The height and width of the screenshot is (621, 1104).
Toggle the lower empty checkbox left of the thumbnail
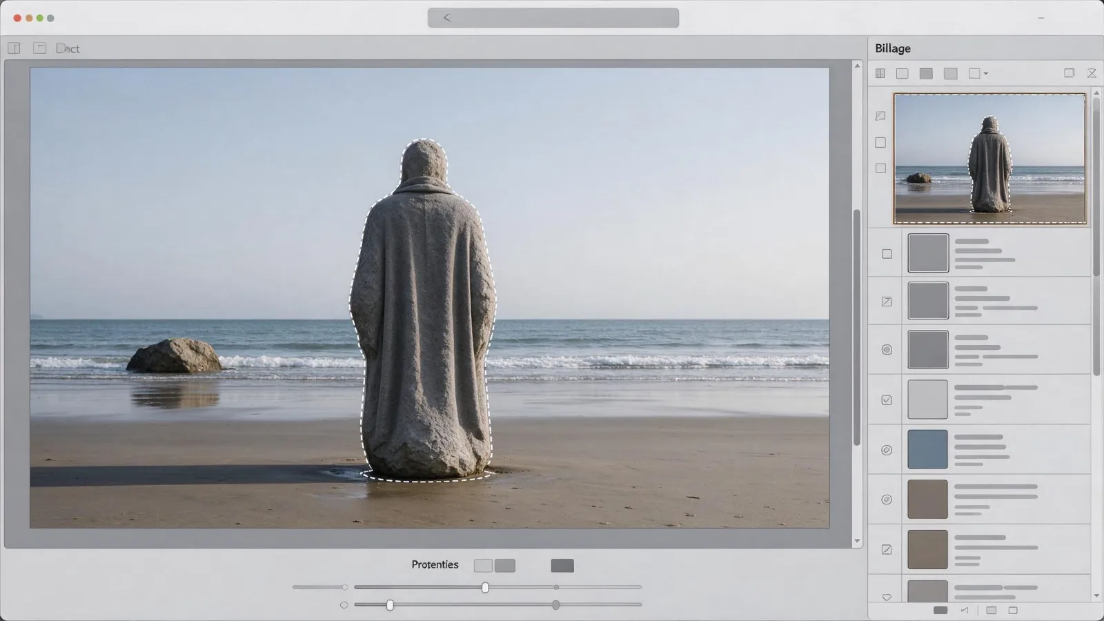(880, 168)
